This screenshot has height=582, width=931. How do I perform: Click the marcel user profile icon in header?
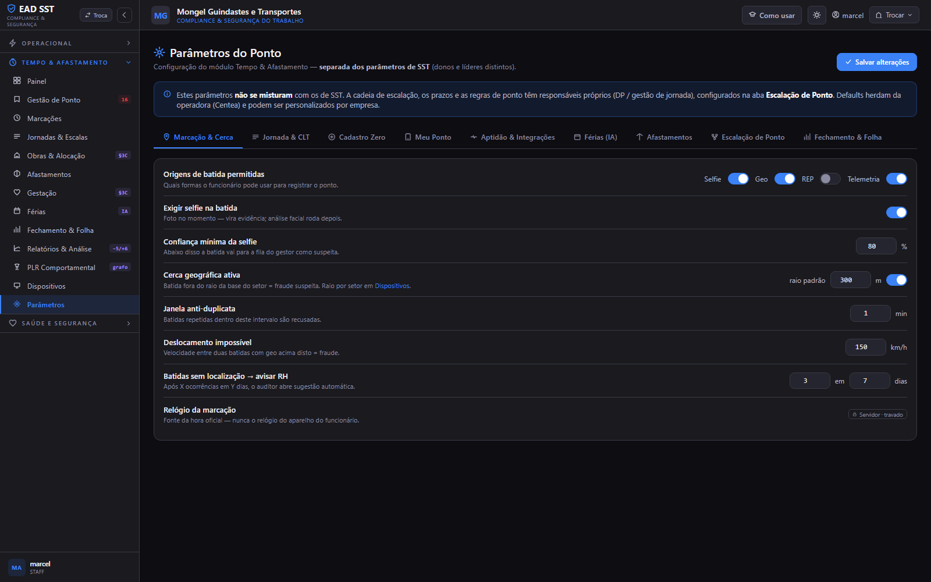click(836, 15)
